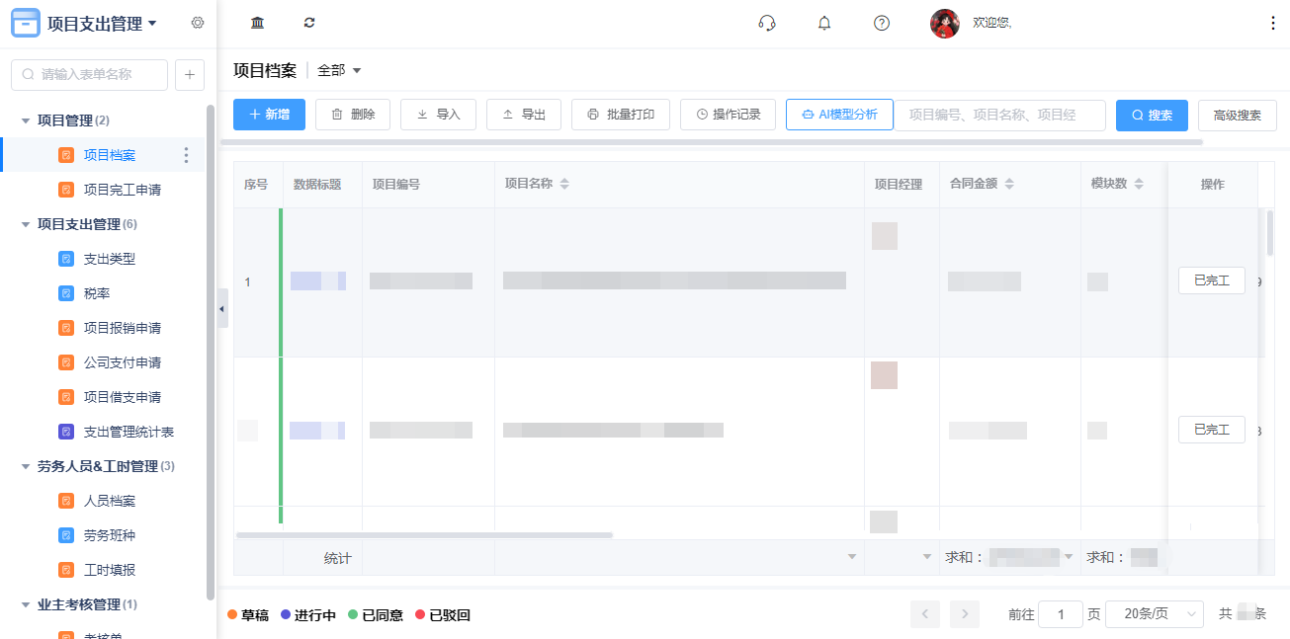Sort by 合同金额 column arrows
This screenshot has height=639, width=1290.
[1009, 184]
